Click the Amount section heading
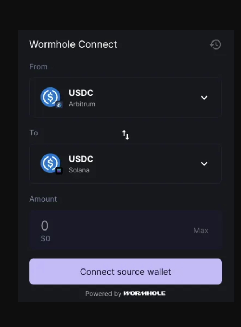This screenshot has width=241, height=327. coord(43,199)
